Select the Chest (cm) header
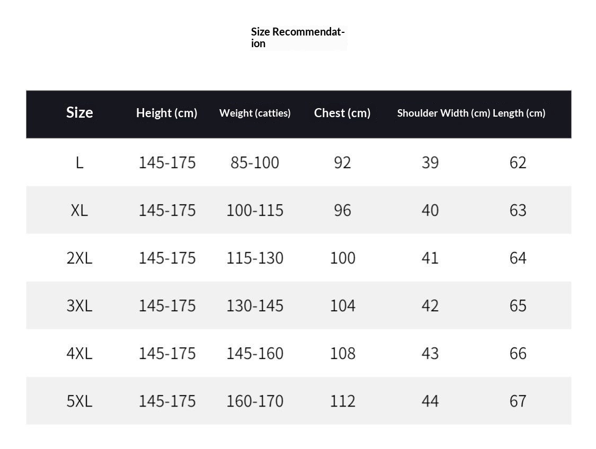The width and height of the screenshot is (596, 449). (x=342, y=113)
